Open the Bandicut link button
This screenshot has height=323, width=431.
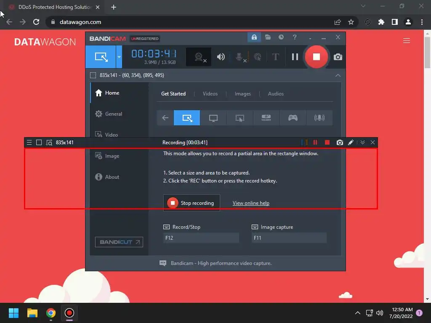[119, 242]
